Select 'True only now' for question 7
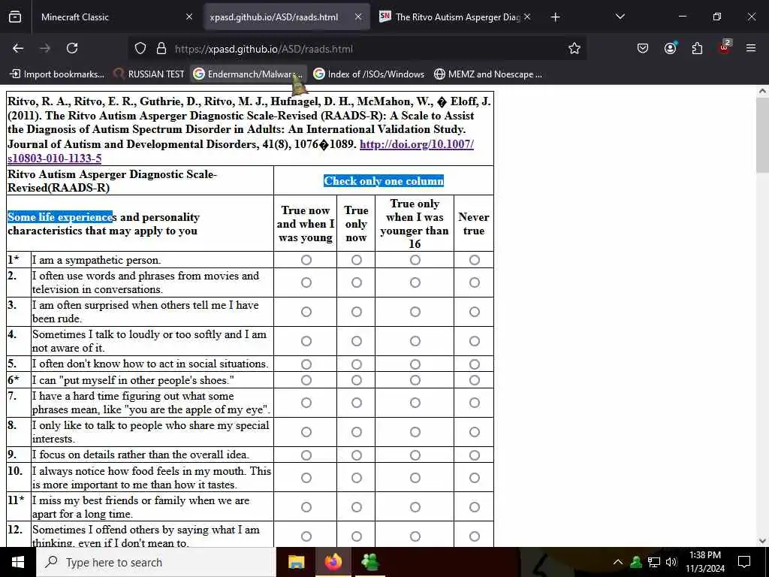The width and height of the screenshot is (769, 577). [x=357, y=403]
